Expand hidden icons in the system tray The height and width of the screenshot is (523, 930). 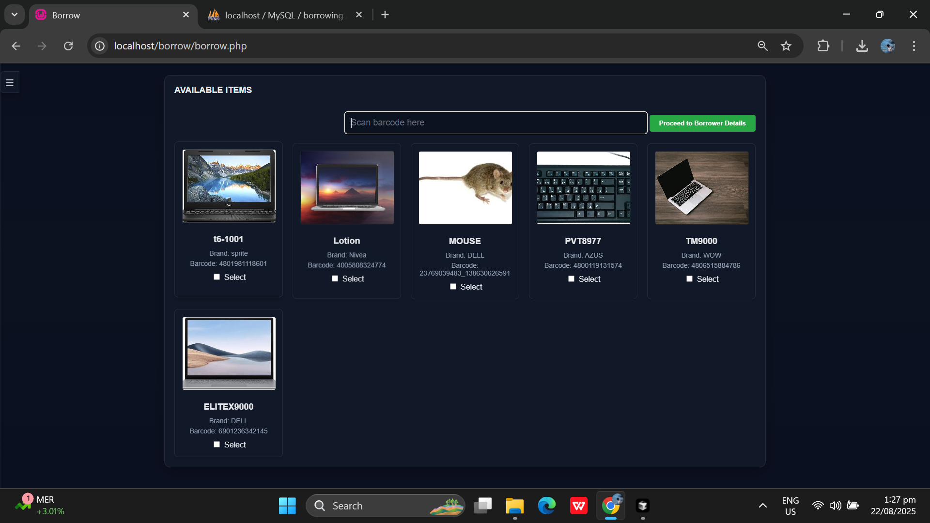tap(763, 505)
